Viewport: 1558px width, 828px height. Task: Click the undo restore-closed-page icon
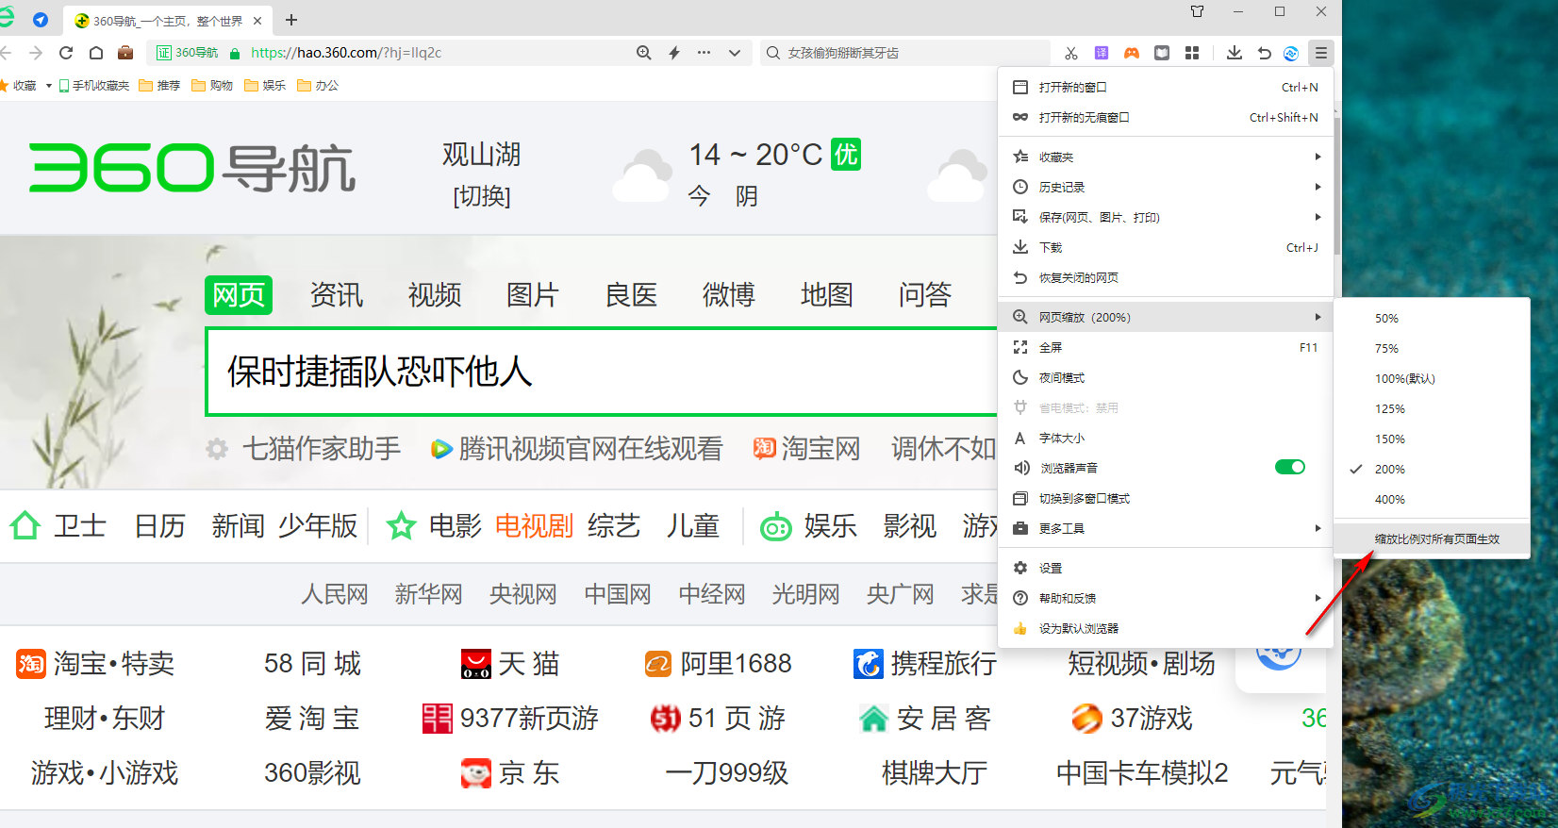click(x=1265, y=53)
